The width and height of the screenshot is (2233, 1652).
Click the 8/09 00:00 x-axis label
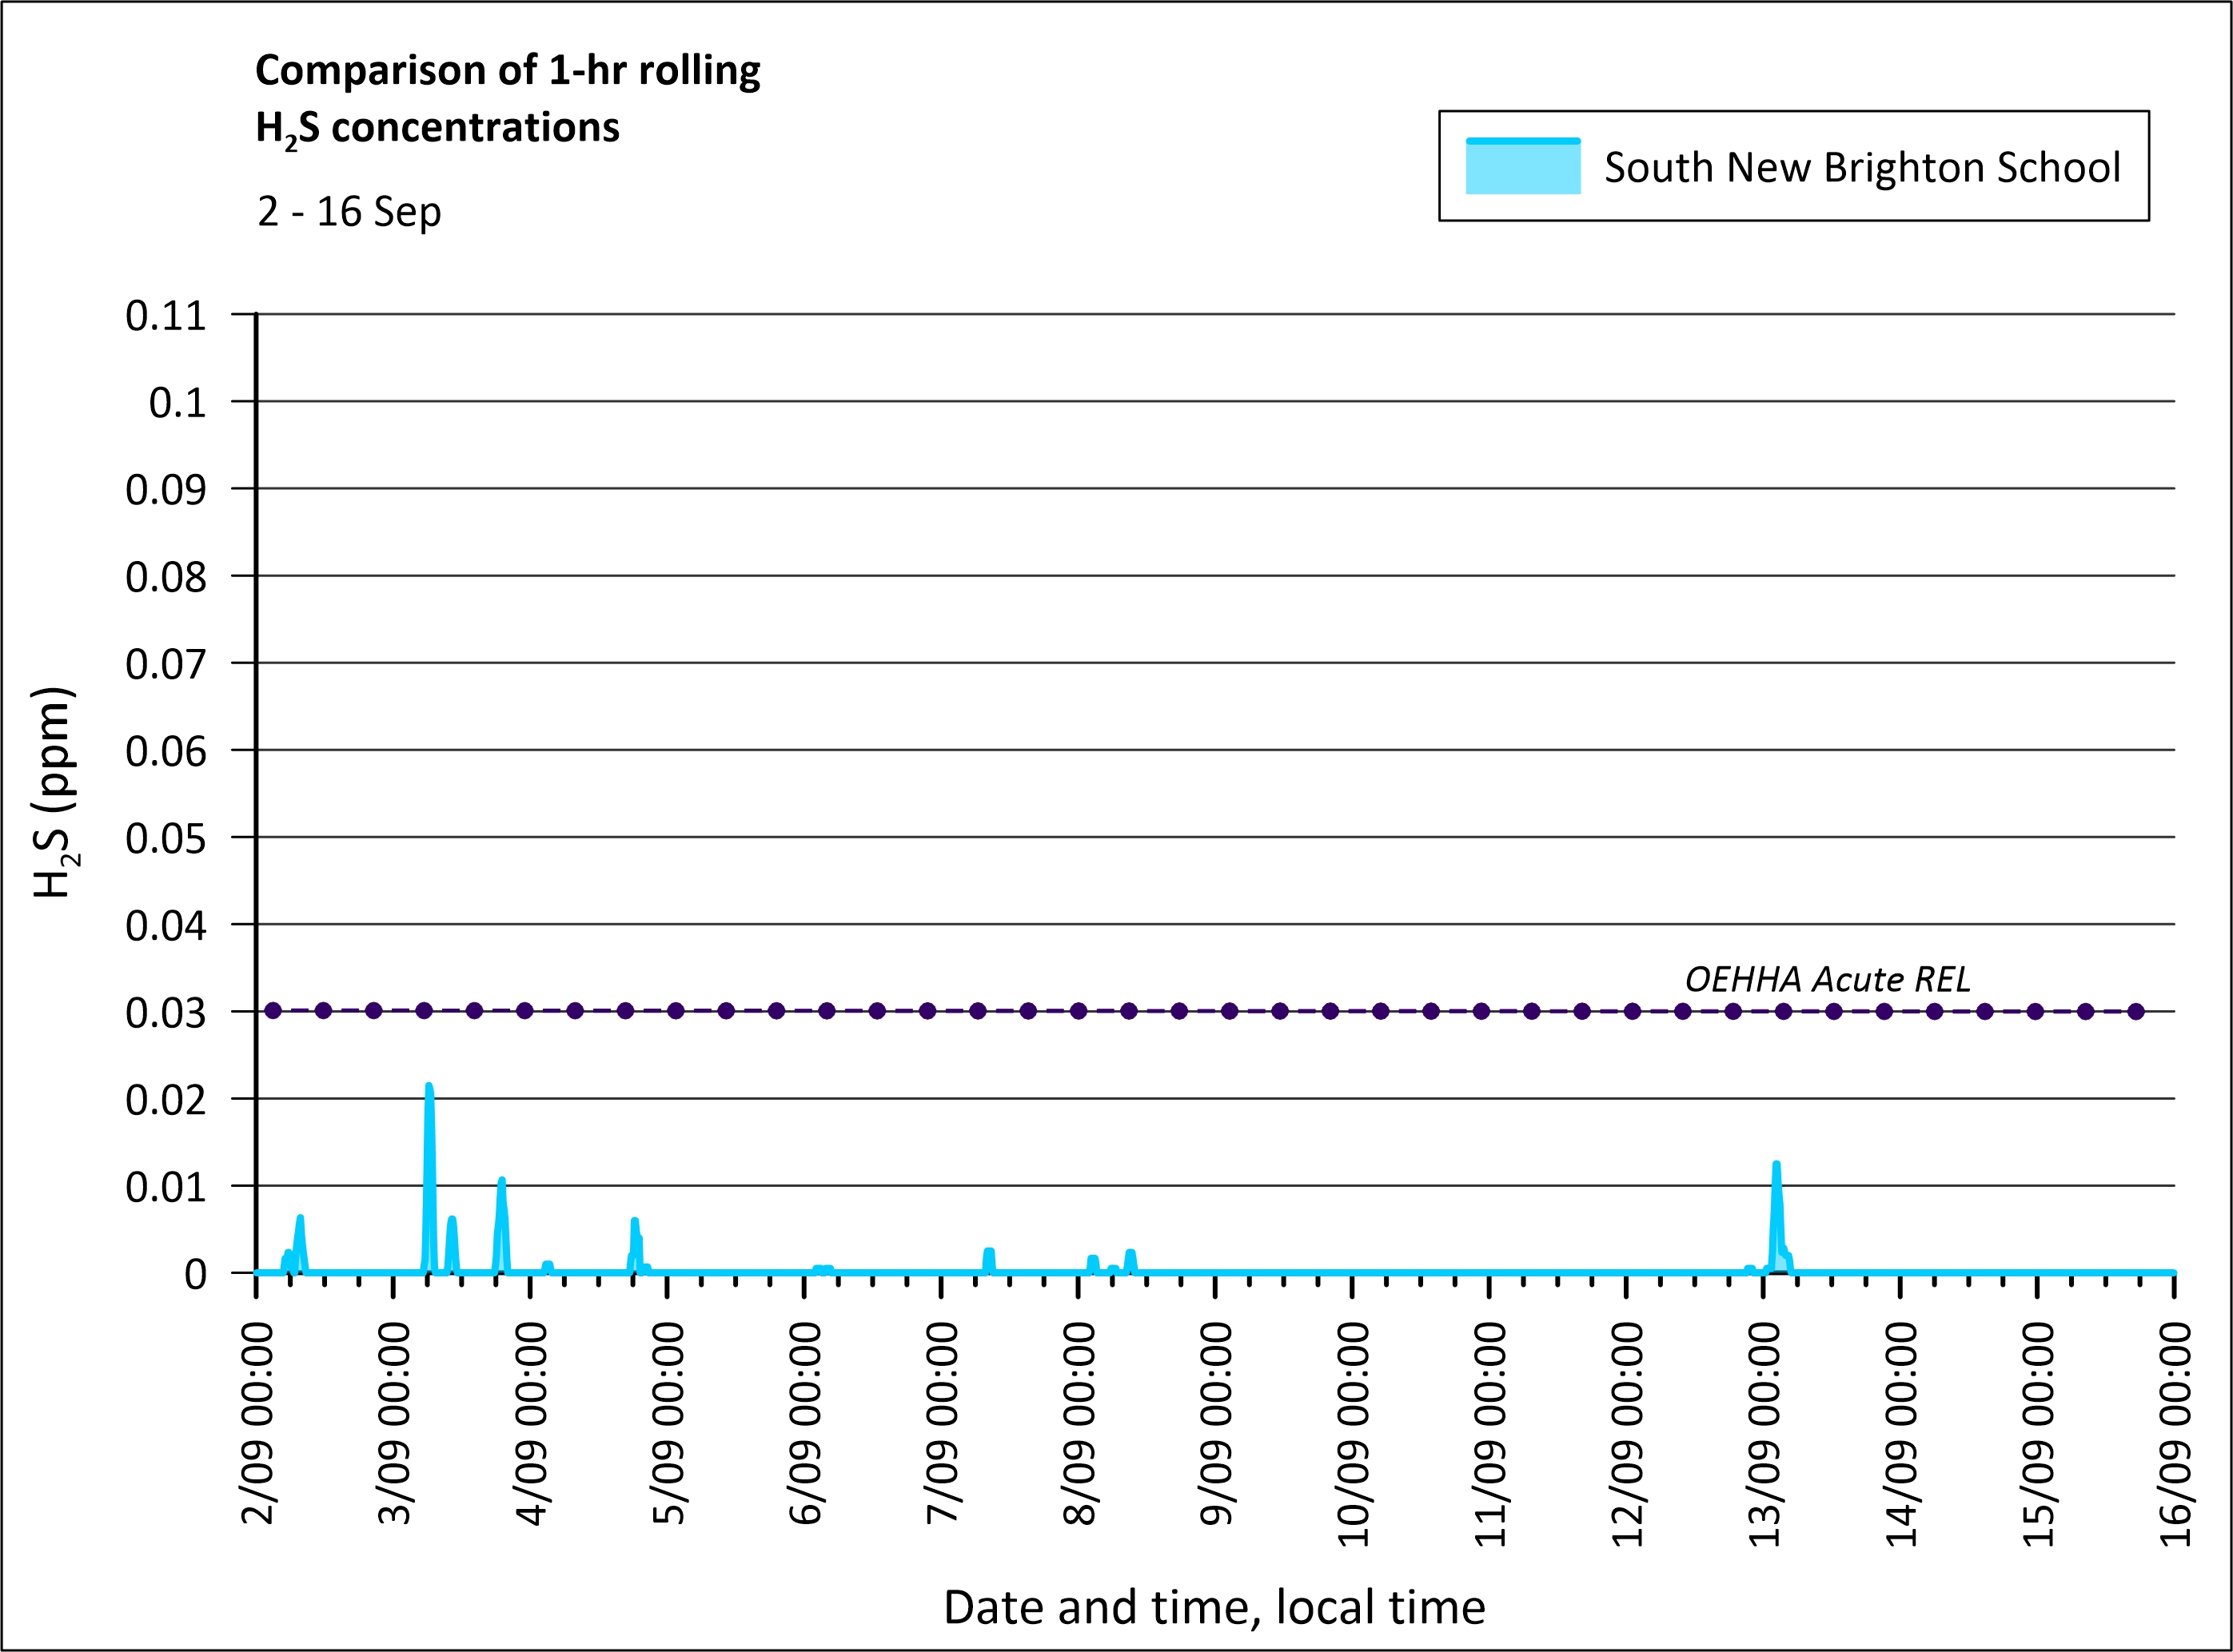(1079, 1423)
